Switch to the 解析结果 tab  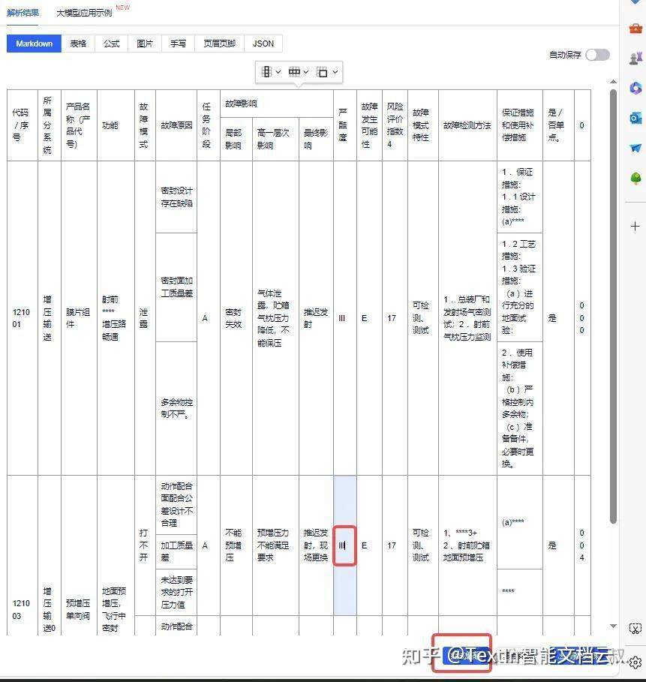click(23, 13)
